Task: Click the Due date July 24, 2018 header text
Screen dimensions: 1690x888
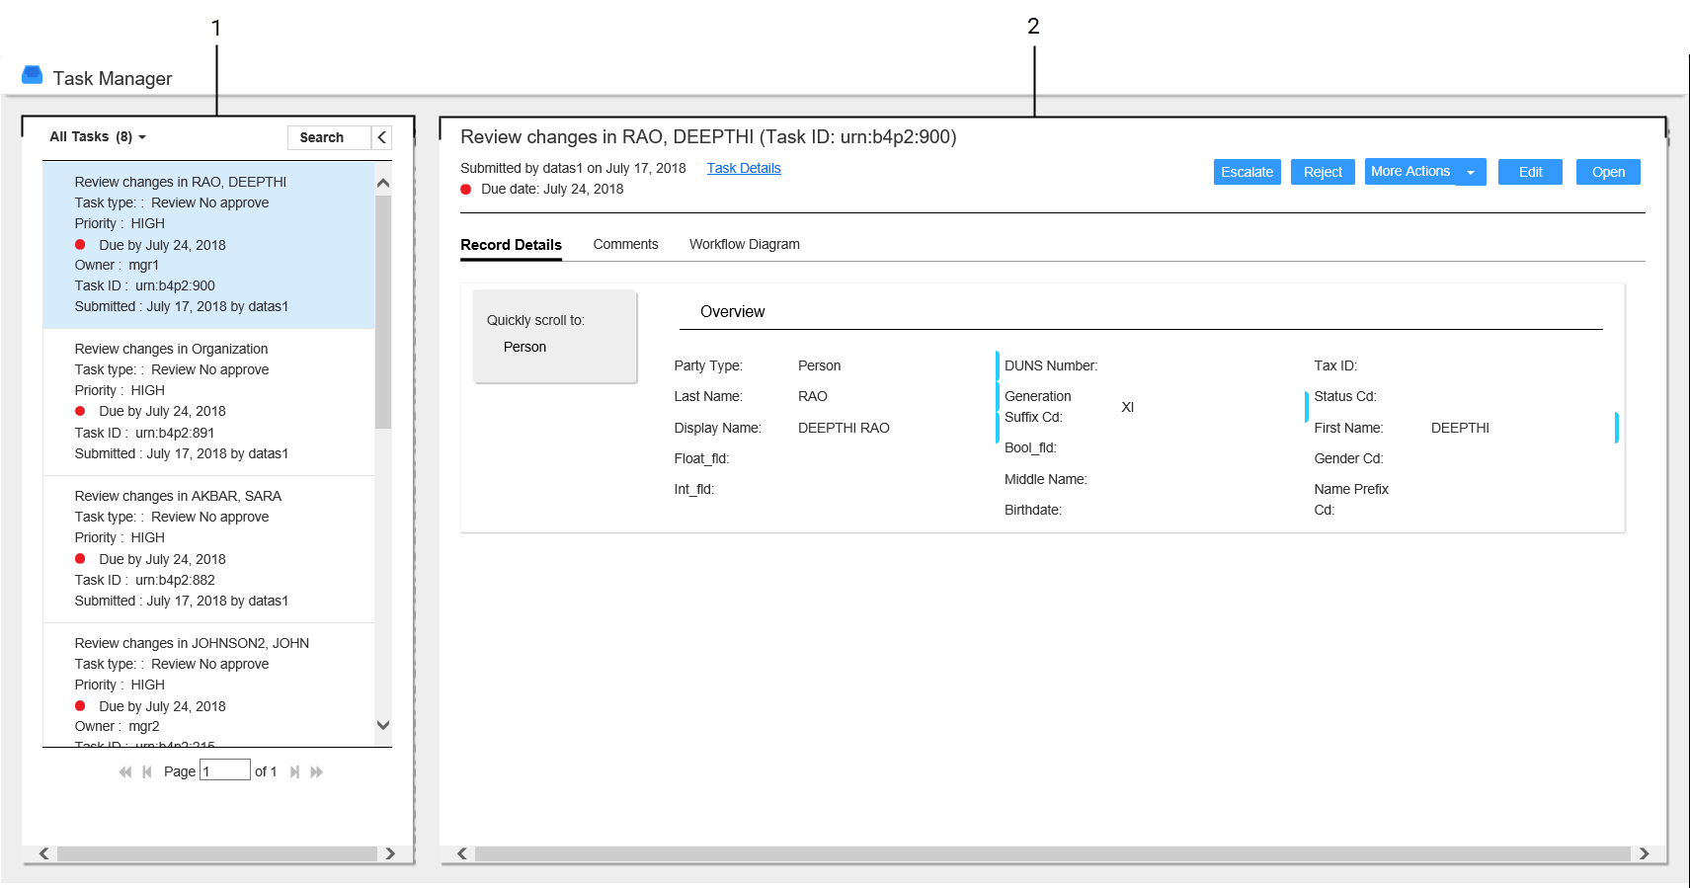Action: [552, 189]
